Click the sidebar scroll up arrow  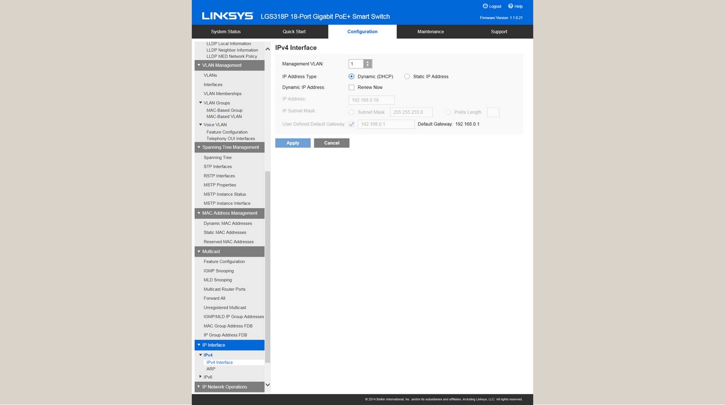click(268, 49)
